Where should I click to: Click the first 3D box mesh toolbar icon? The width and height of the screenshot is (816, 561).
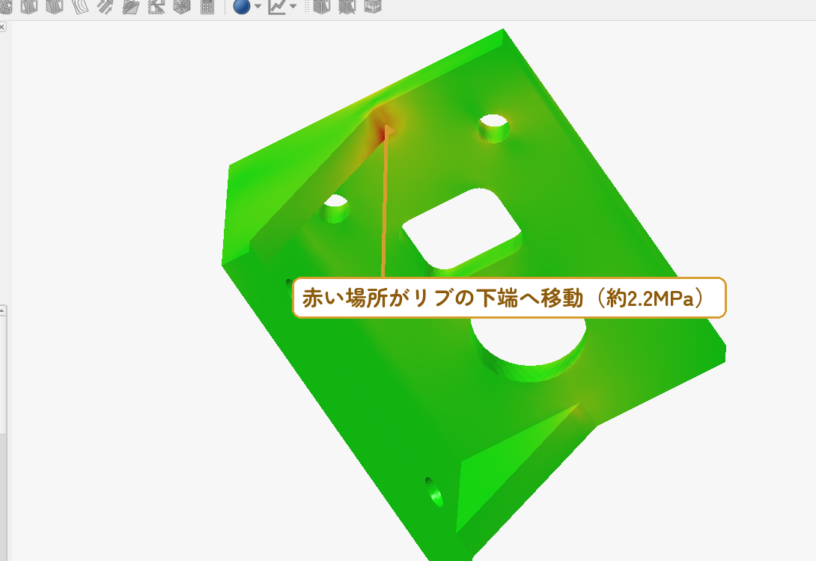pos(29,6)
